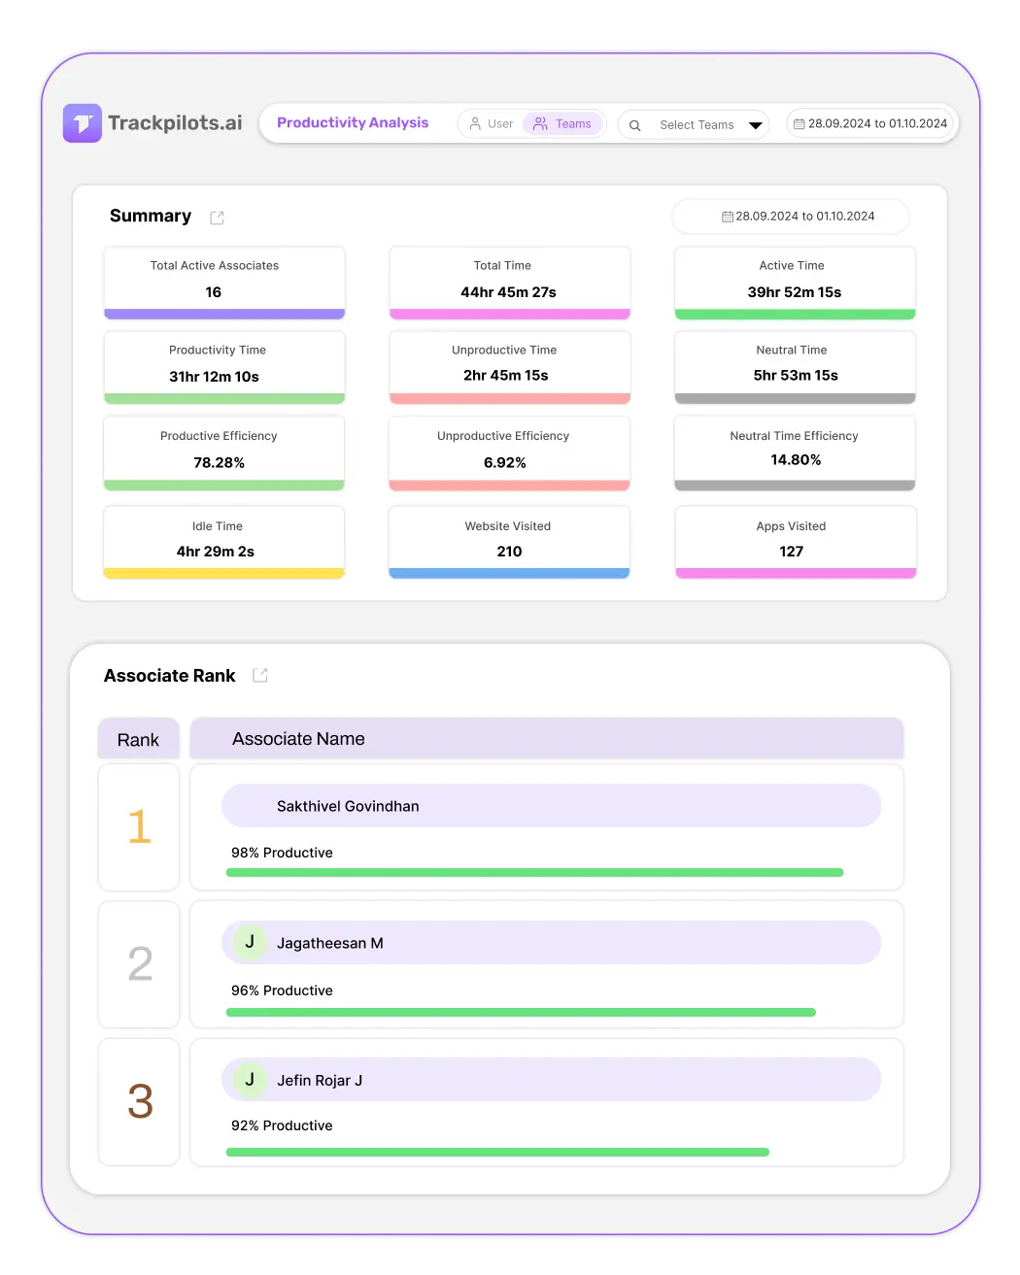The width and height of the screenshot is (1020, 1275).
Task: Switch view to Teams mode
Action: coord(562,124)
